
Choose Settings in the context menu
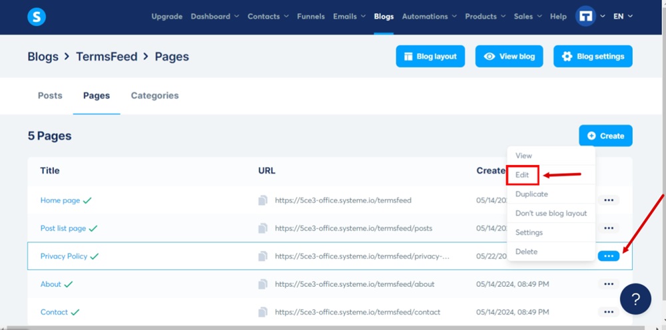click(x=551, y=232)
